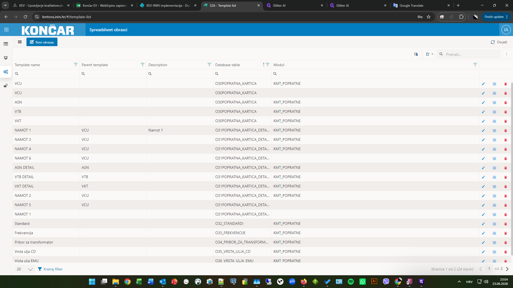Edit the ASN row with pencil icon
513x288 pixels.
pyautogui.click(x=483, y=102)
